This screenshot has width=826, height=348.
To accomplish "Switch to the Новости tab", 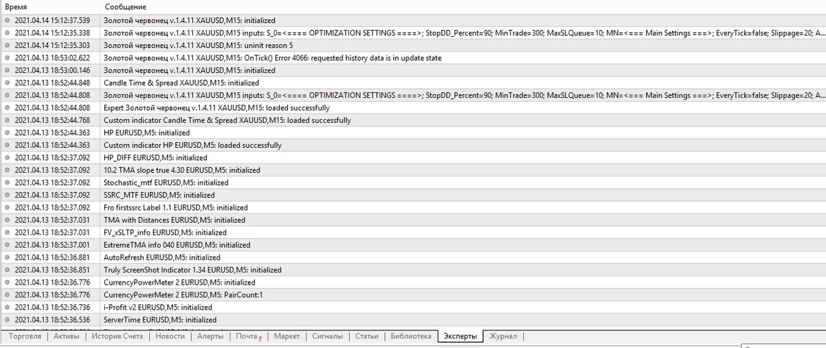I will tap(170, 336).
